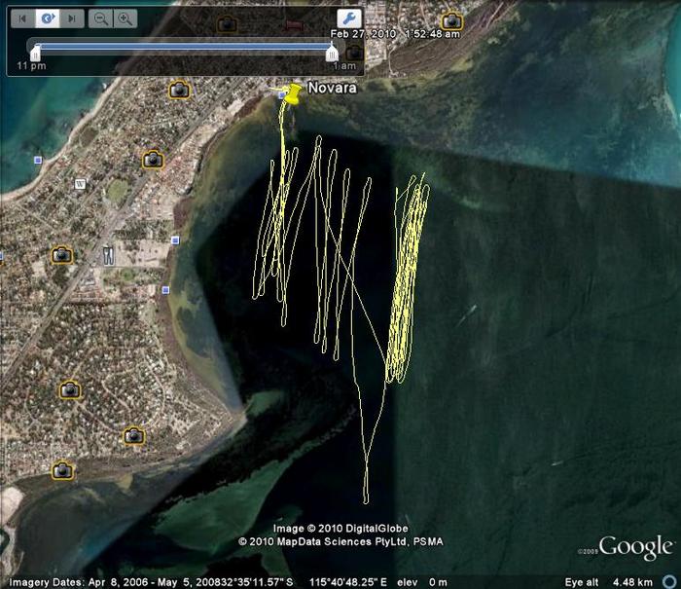
Task: Grab the left slider handle at 11 pm
Action: point(35,51)
